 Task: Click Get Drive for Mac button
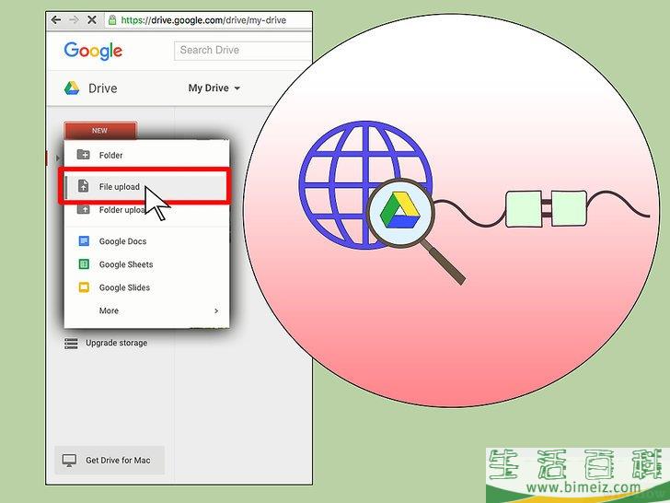pyautogui.click(x=110, y=461)
